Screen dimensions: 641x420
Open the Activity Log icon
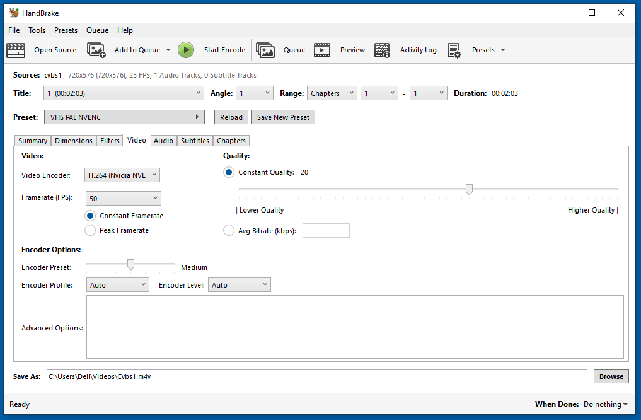coord(382,50)
